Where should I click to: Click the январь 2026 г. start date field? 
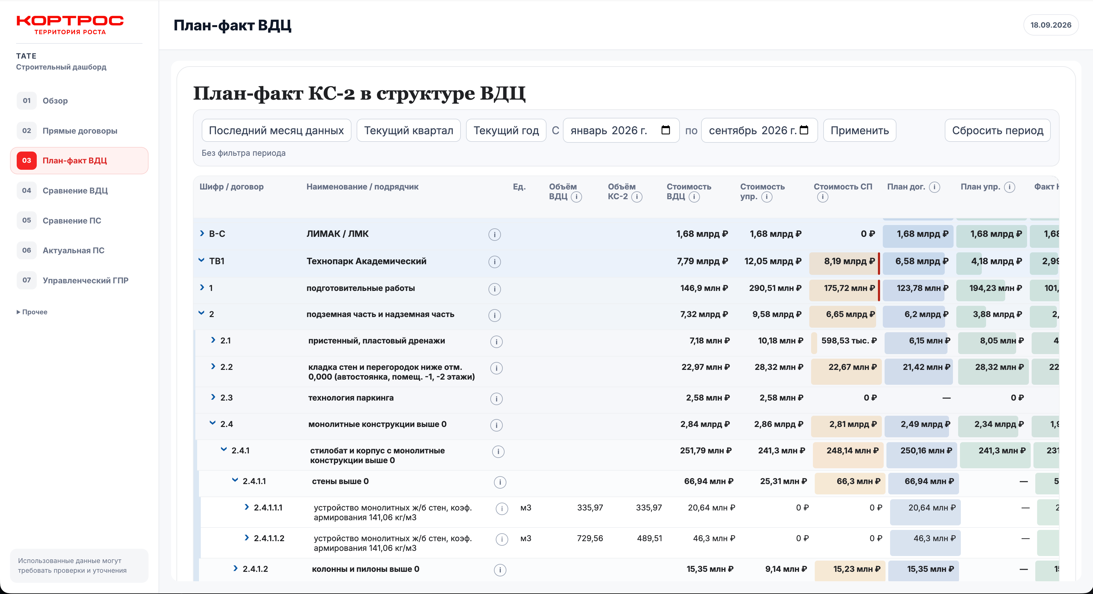(x=621, y=131)
